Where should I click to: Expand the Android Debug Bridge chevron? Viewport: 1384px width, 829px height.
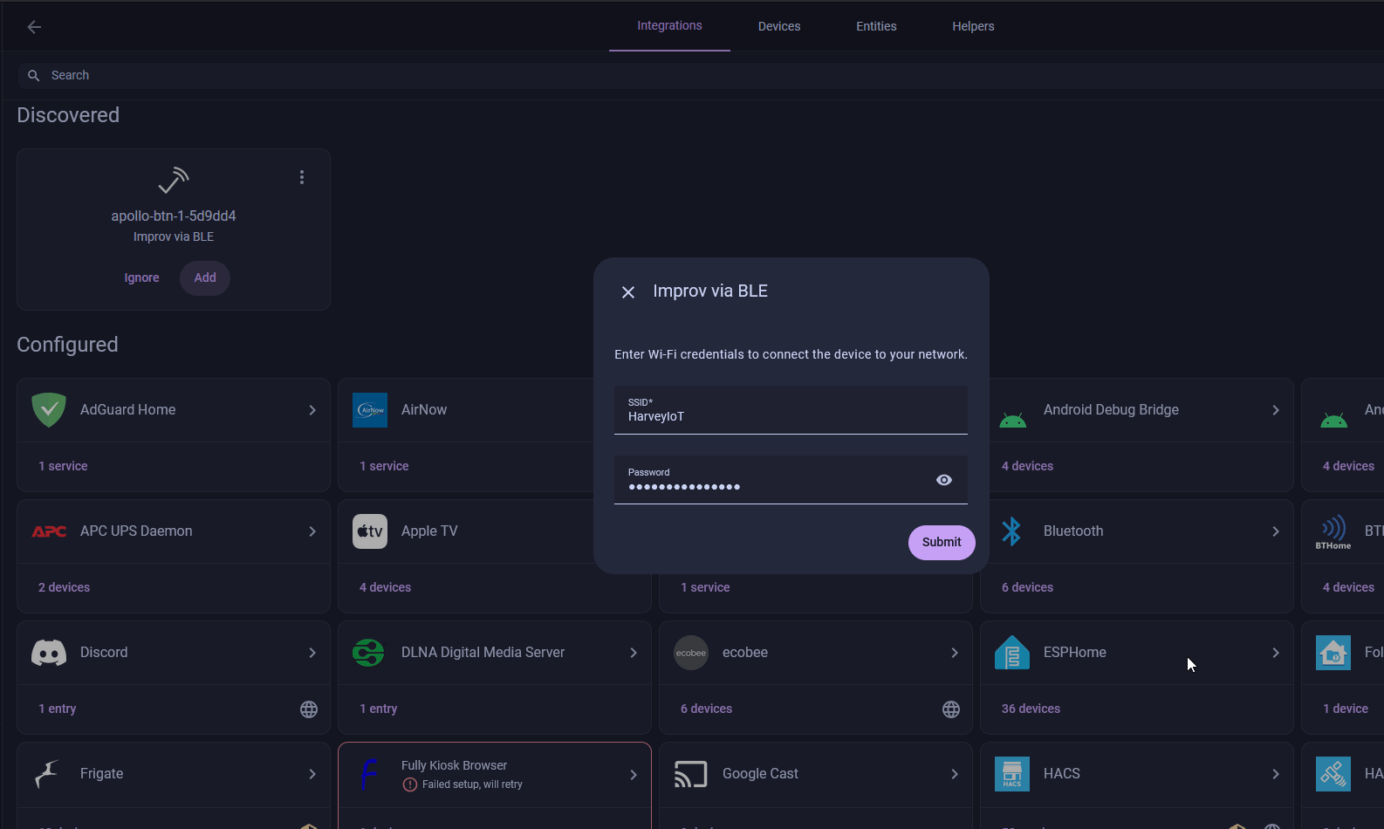coord(1276,410)
